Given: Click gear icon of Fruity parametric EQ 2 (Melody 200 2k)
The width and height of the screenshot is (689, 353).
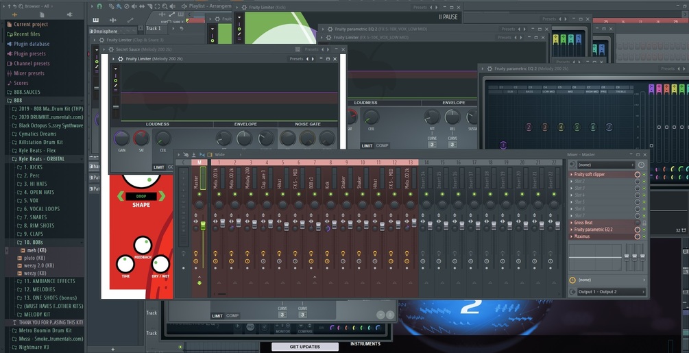Looking at the screenshot, I should point(489,69).
